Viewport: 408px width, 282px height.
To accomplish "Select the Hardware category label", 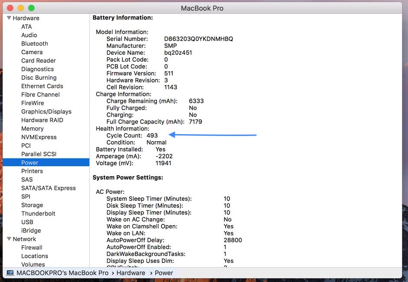I will coord(26,18).
